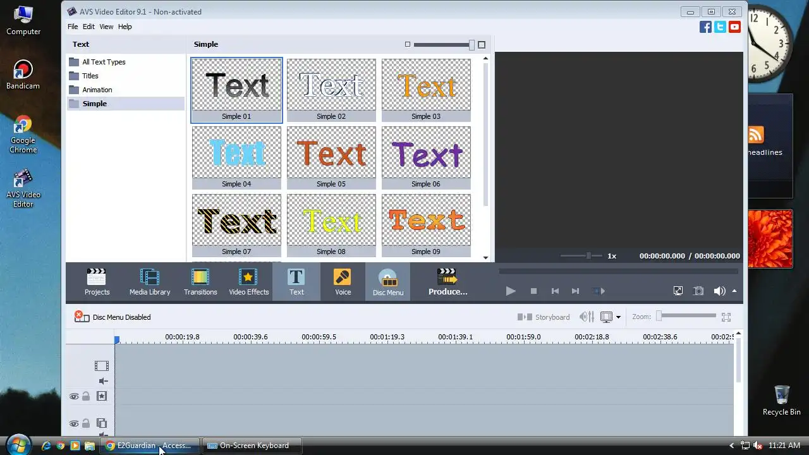Image resolution: width=809 pixels, height=455 pixels.
Task: Switch preview to full screen
Action: (x=678, y=291)
